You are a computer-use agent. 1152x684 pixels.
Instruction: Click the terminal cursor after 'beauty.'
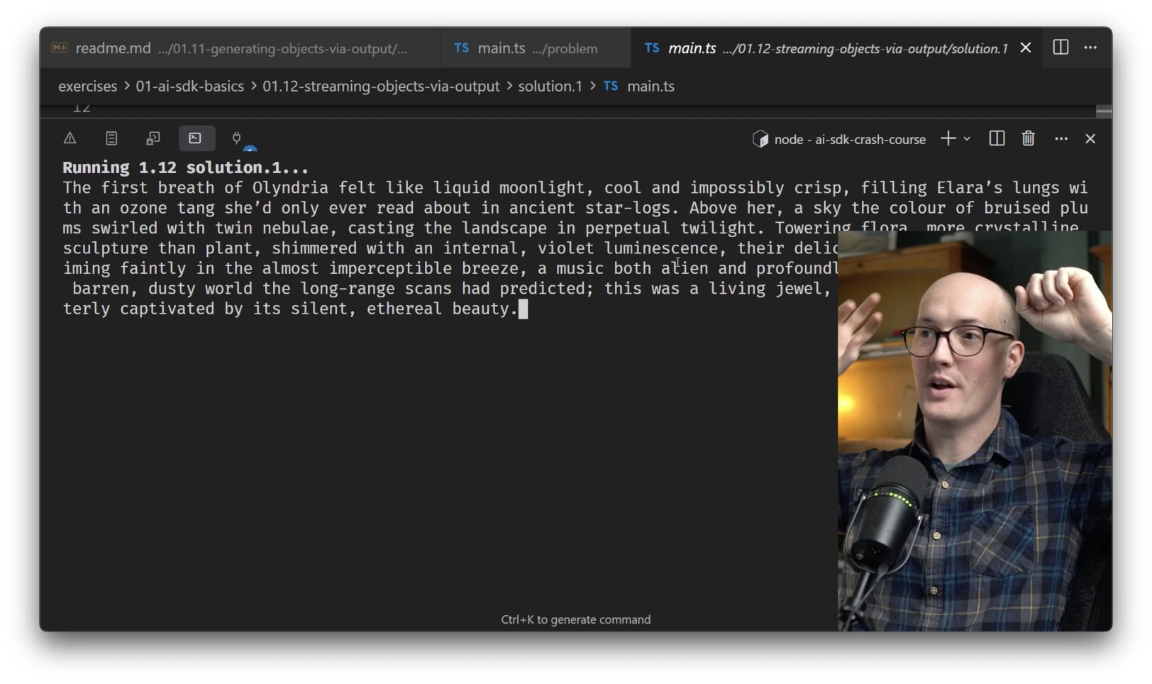coord(524,309)
